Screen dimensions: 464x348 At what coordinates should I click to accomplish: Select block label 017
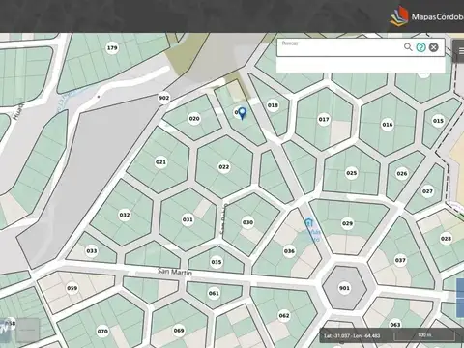click(324, 119)
